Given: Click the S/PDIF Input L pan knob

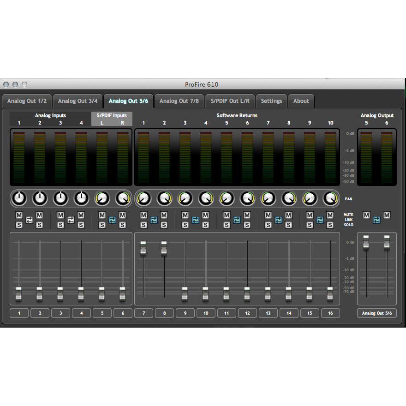Looking at the screenshot, I should pos(102,198).
